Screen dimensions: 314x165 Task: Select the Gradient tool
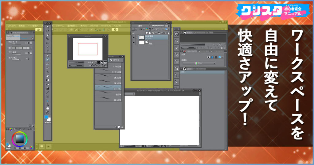(x=48, y=88)
